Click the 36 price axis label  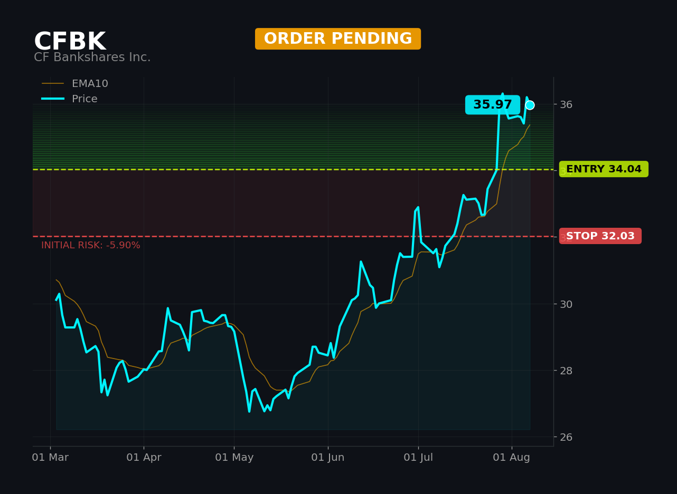click(566, 104)
